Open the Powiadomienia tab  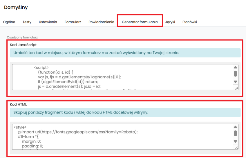click(101, 22)
